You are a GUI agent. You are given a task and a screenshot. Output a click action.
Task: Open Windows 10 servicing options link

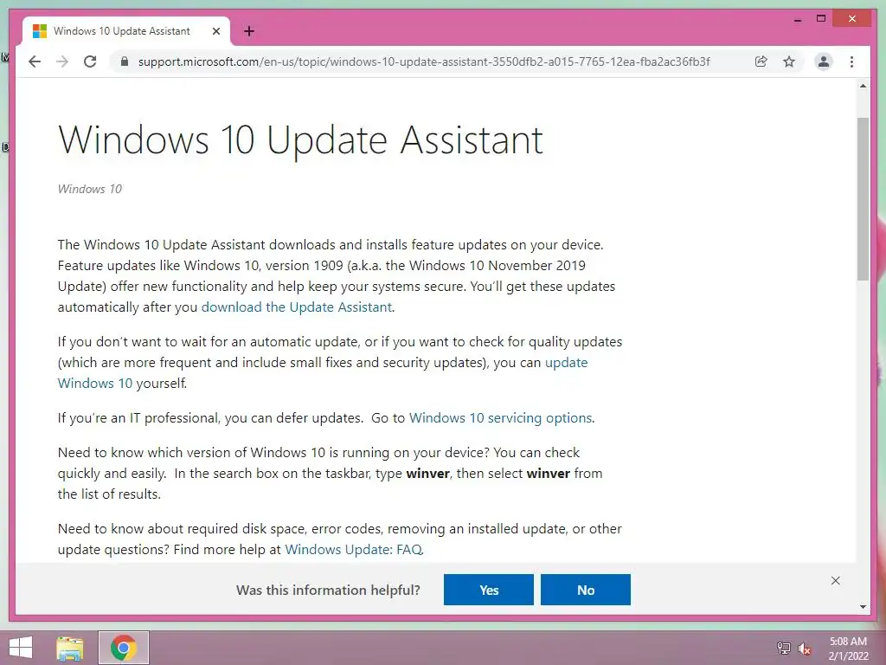coord(501,418)
